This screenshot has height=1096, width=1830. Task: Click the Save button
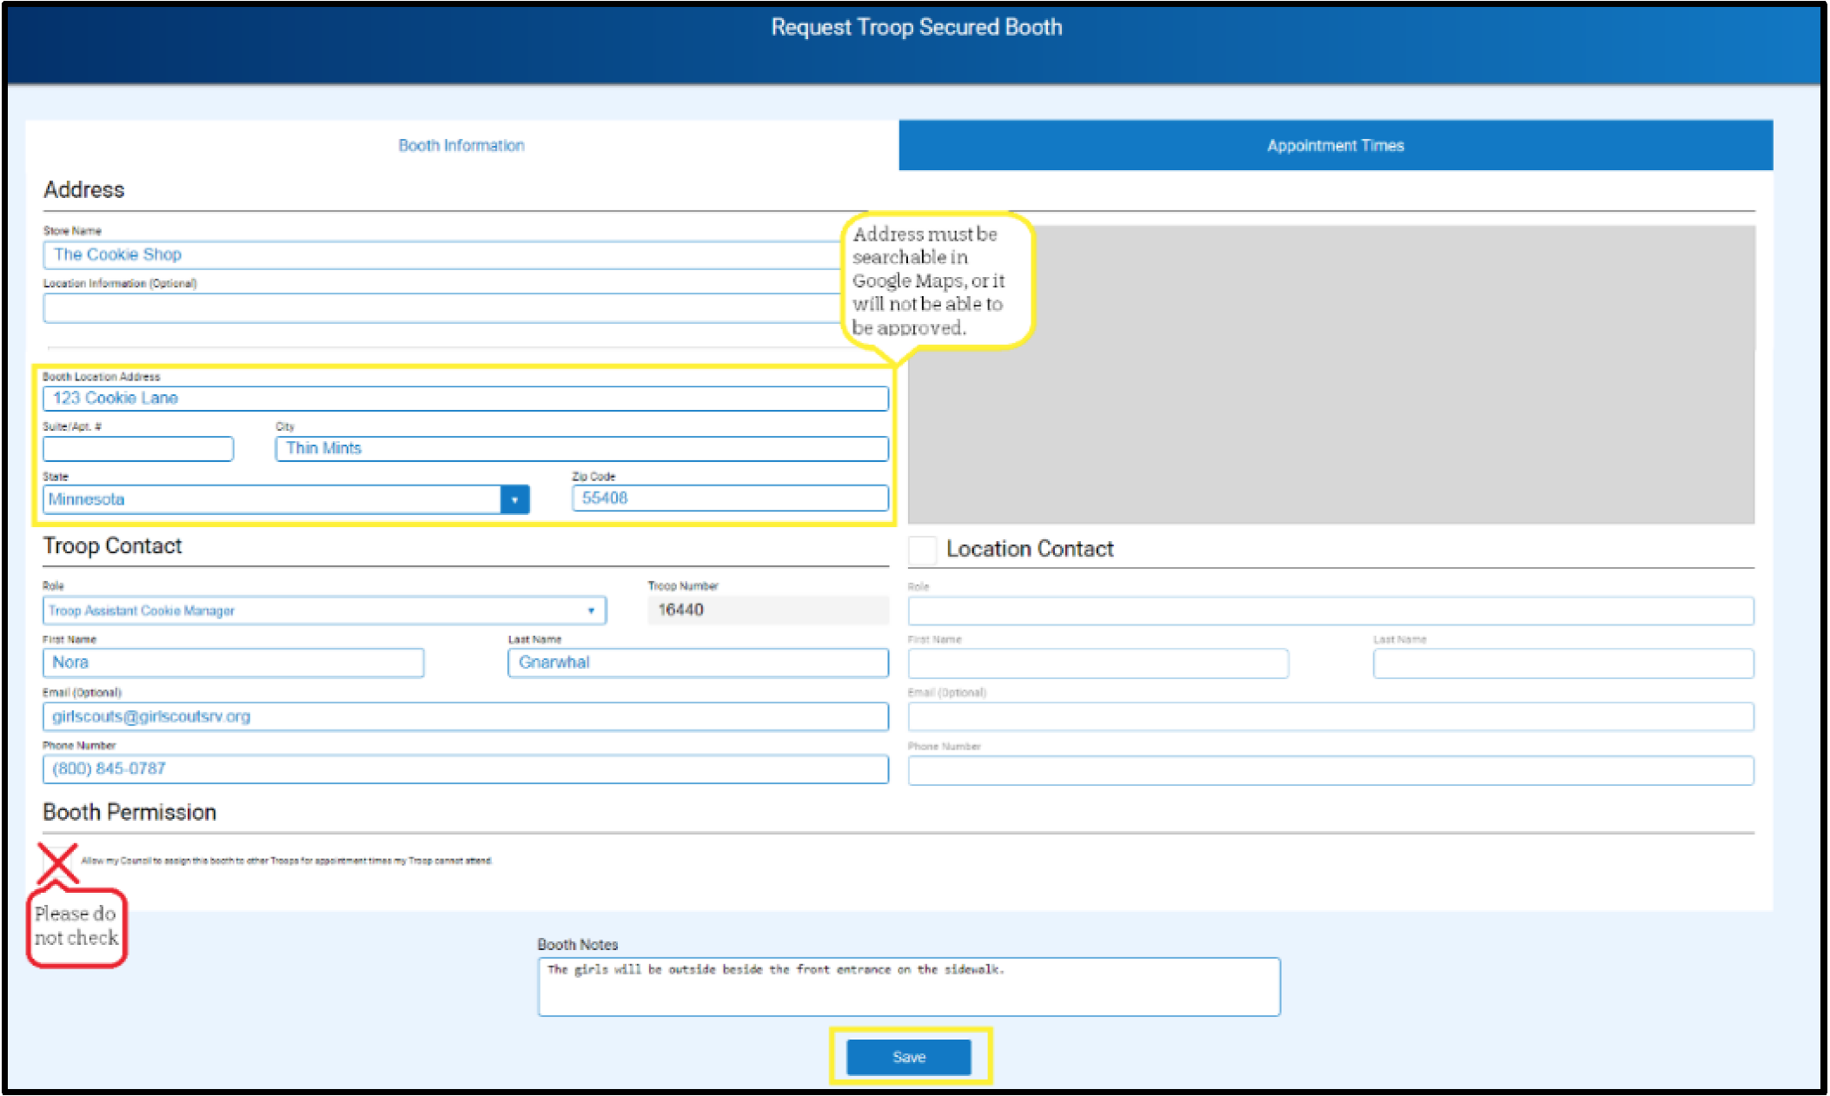[909, 1057]
